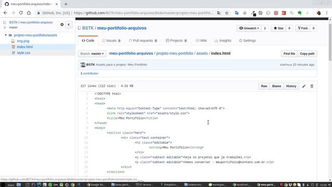Show the 1 contributor list
The width and height of the screenshot is (332, 187).
click(89, 73)
